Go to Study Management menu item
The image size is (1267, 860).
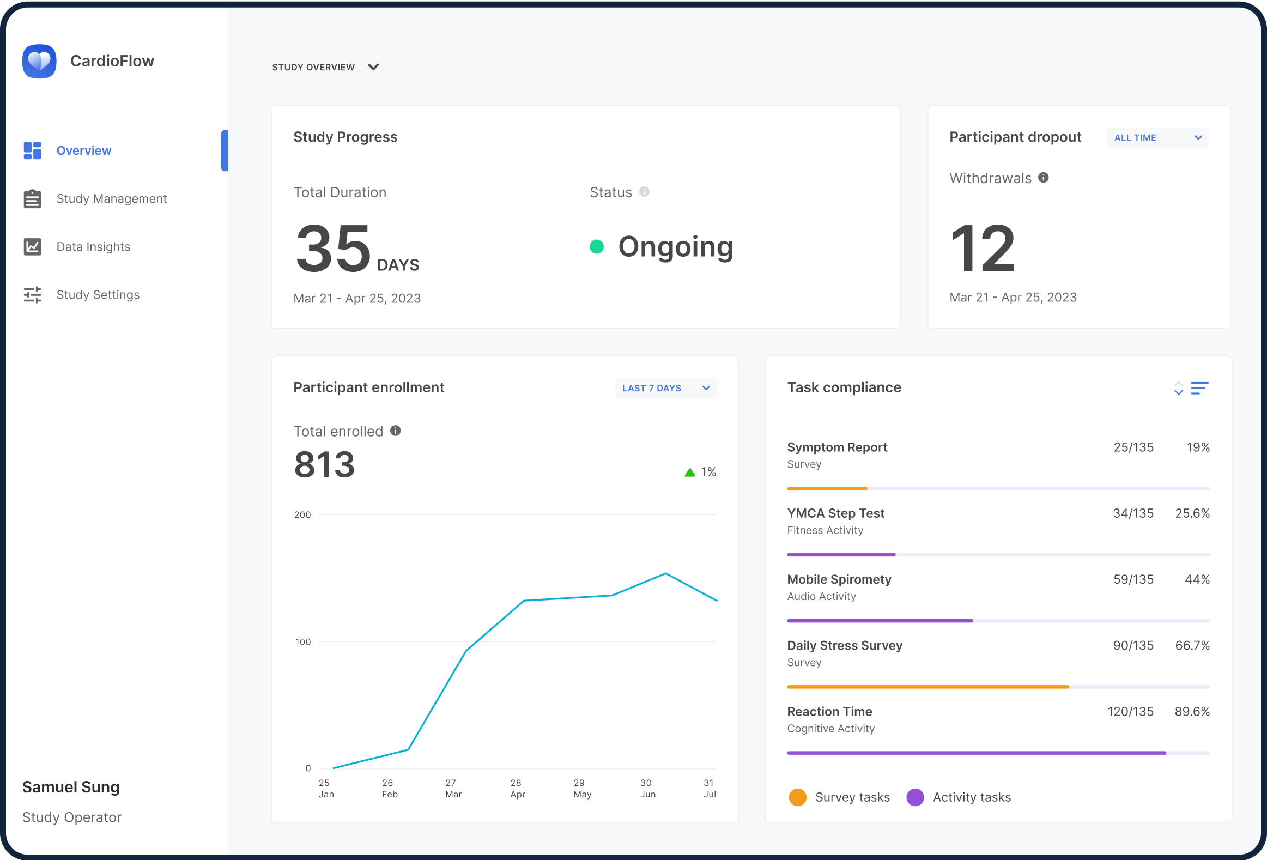111,199
